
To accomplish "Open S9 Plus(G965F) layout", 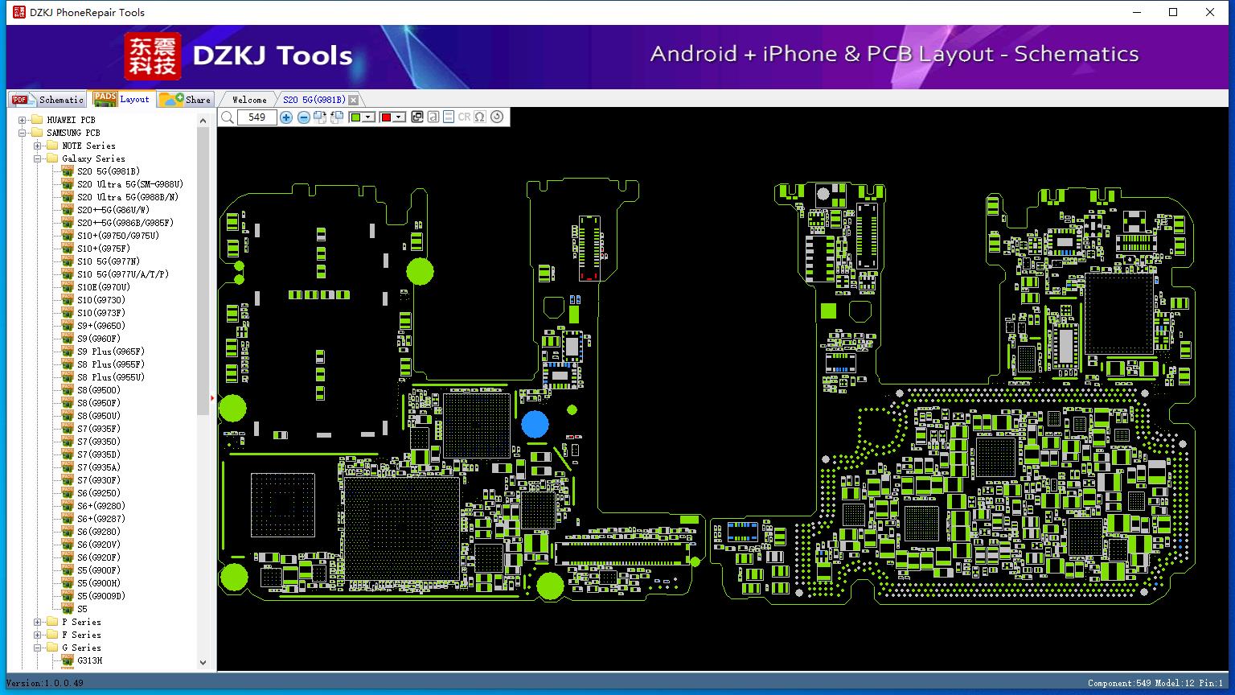I will pos(111,352).
